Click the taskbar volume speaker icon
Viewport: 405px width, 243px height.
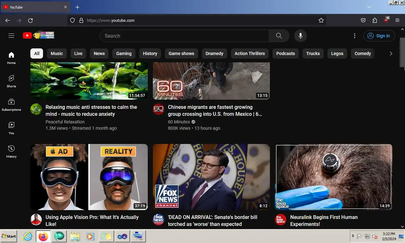pos(375,236)
